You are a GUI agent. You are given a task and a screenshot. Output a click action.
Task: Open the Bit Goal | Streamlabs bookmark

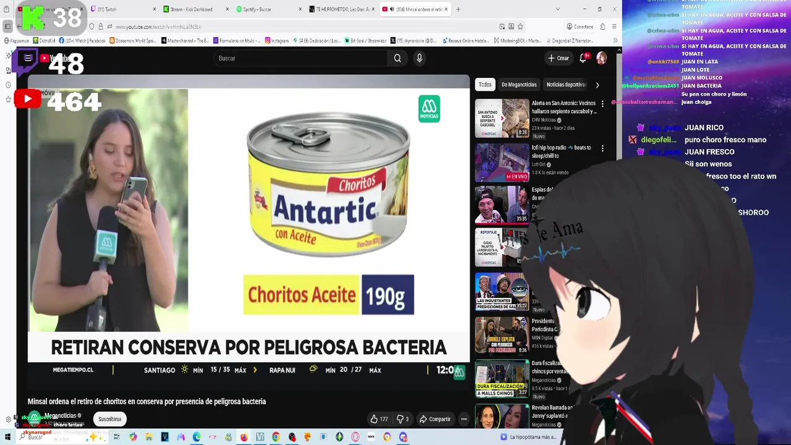(x=365, y=41)
